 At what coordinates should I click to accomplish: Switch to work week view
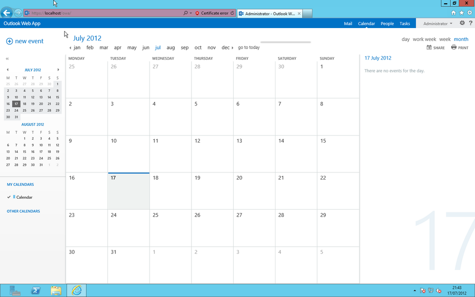coord(424,39)
